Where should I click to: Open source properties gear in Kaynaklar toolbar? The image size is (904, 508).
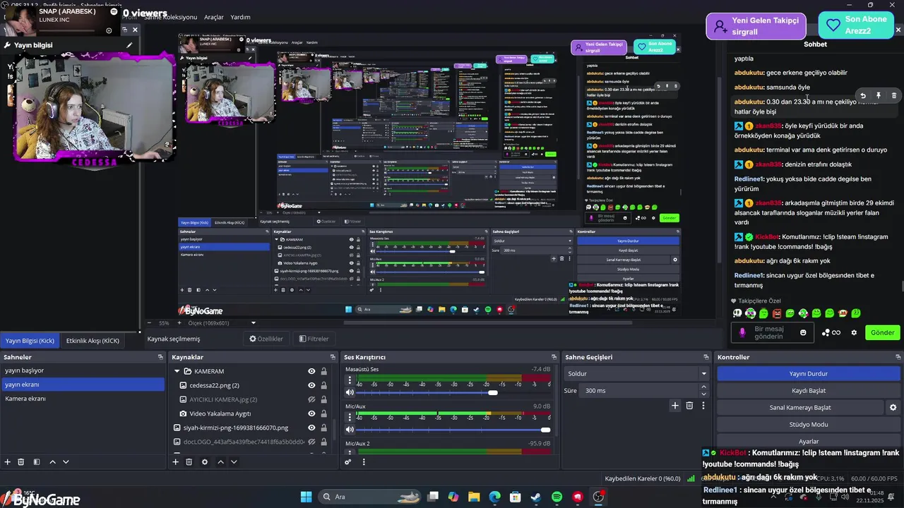pyautogui.click(x=205, y=462)
